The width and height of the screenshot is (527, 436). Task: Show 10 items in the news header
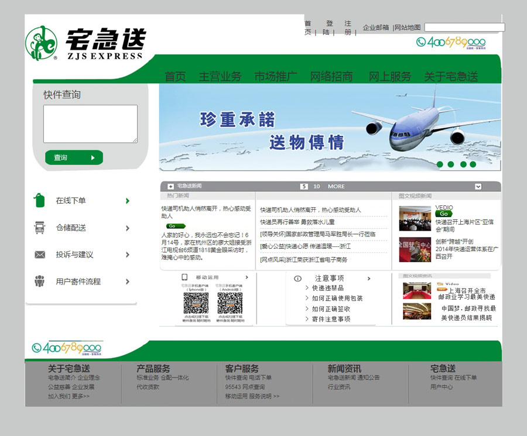click(316, 187)
